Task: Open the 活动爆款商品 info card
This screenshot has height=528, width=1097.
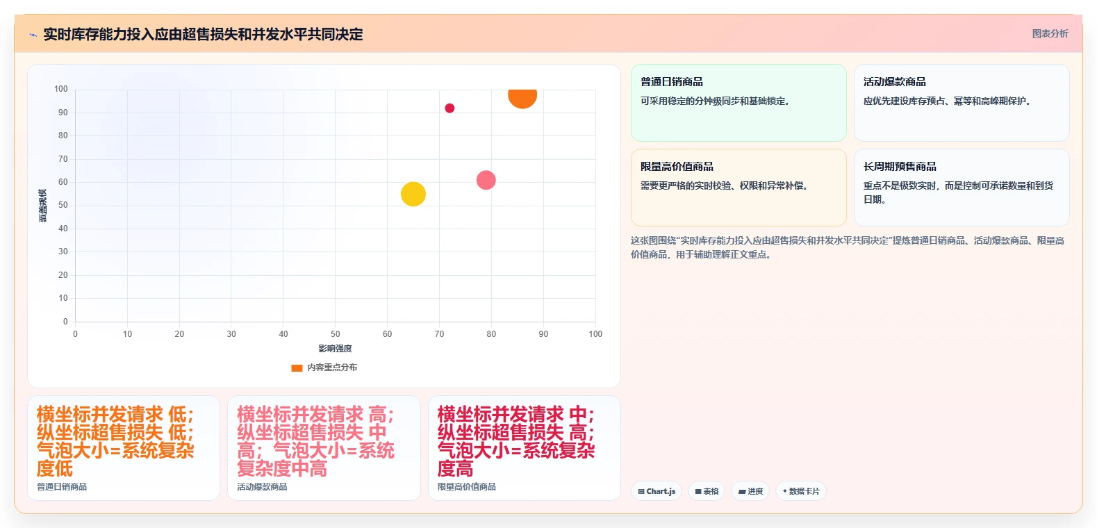Action: 962,103
